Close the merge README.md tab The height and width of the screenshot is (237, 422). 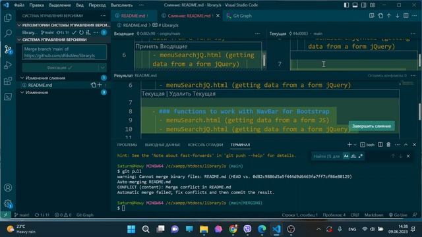(218, 16)
